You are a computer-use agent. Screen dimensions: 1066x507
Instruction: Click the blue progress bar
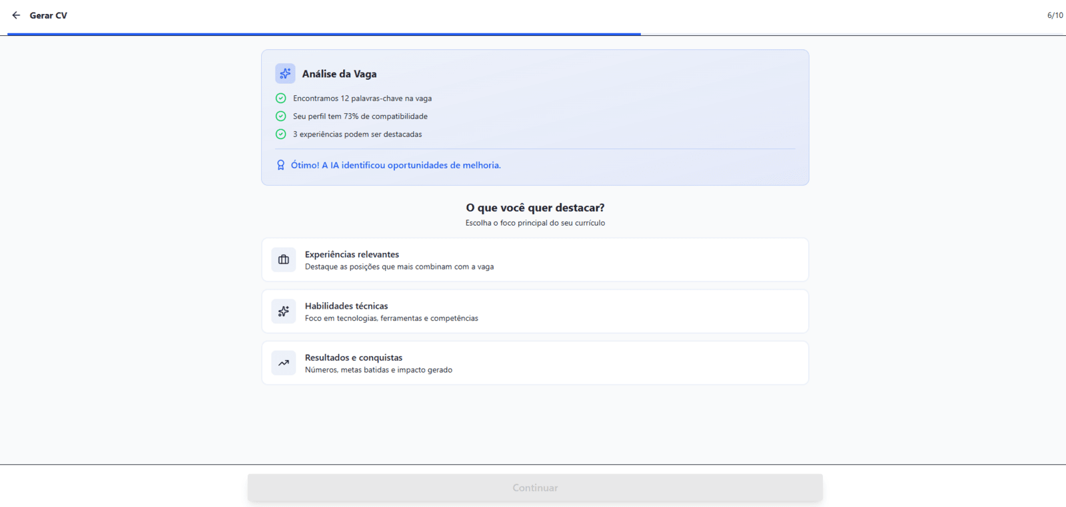point(324,34)
